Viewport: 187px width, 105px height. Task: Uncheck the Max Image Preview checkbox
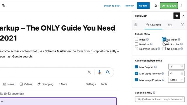coord(136,80)
